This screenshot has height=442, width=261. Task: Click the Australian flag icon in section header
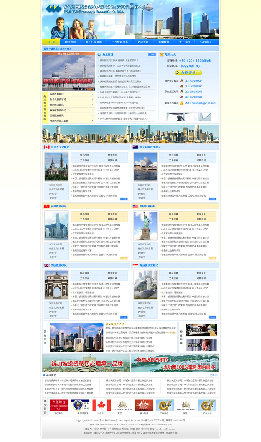[135, 147]
